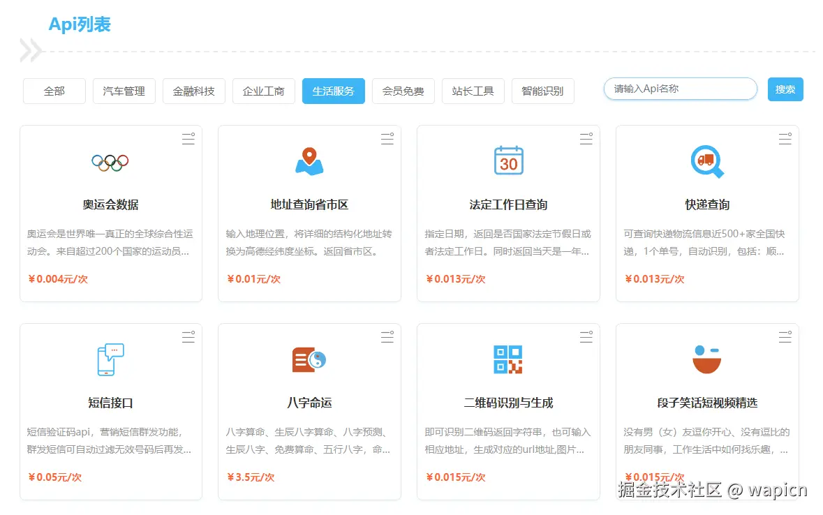Select the 汽车管理 category tab
This screenshot has height=515, width=823.
124,91
